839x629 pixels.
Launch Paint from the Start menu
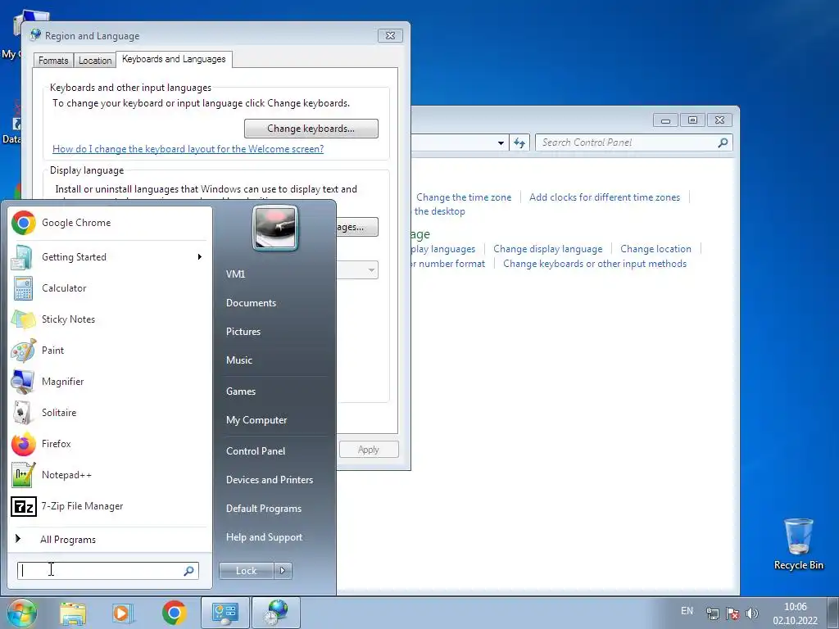point(109,351)
